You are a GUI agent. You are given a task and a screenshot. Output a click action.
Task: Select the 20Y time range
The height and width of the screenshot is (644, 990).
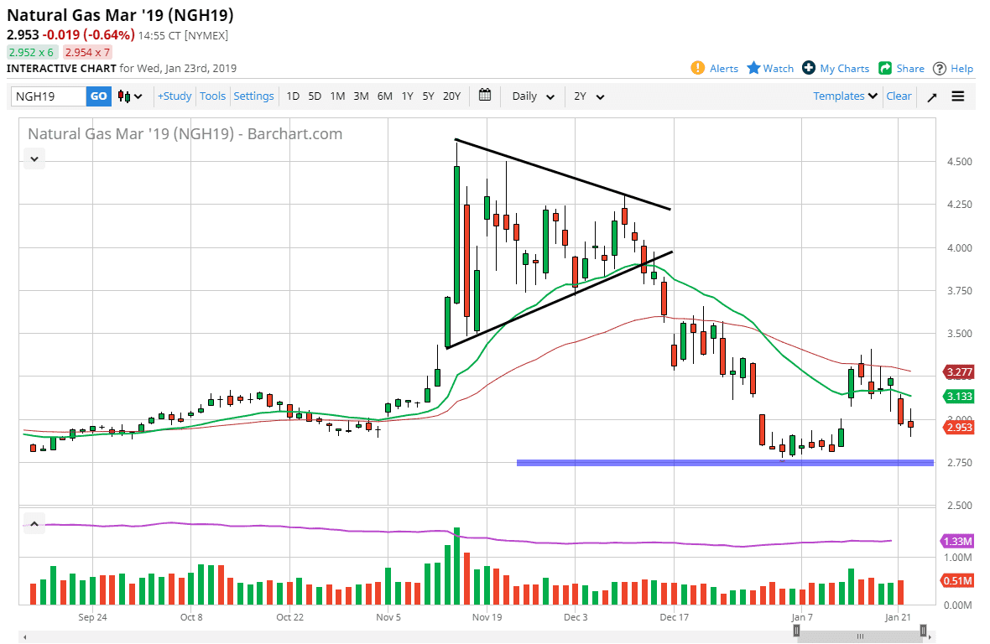(451, 96)
